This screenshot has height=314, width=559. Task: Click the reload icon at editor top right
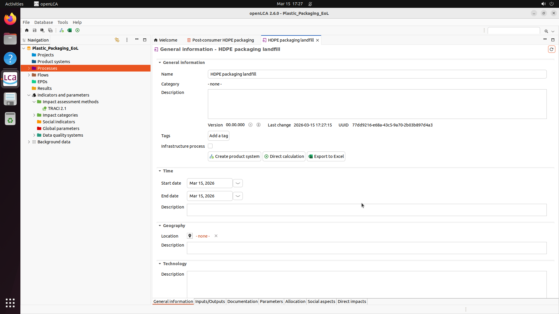pos(551,49)
